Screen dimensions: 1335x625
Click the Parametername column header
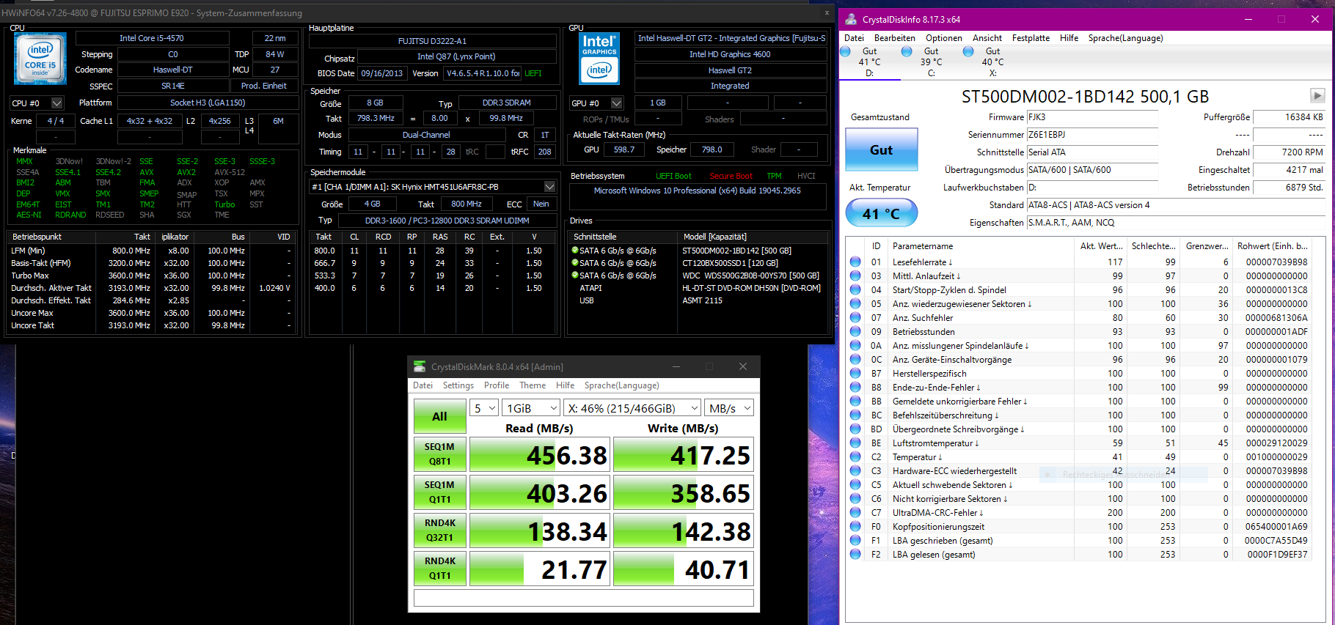click(981, 246)
